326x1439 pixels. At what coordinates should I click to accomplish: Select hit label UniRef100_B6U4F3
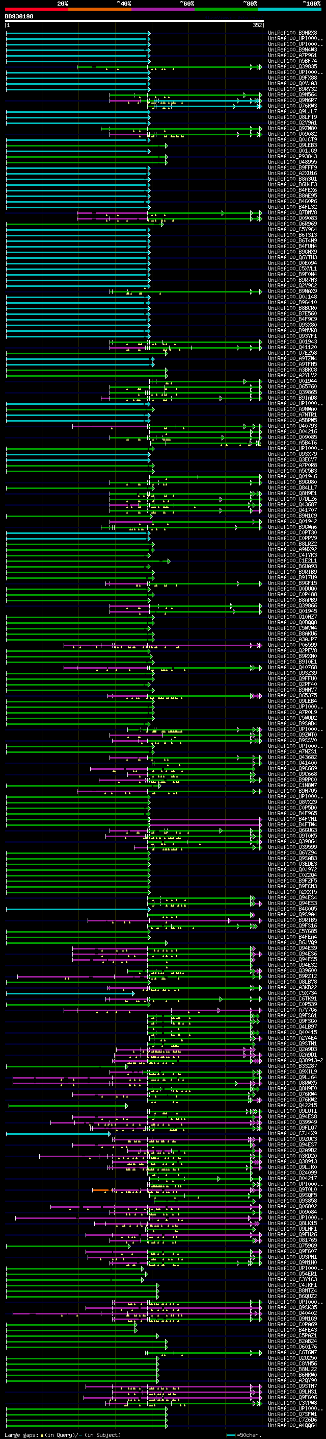click(x=292, y=184)
